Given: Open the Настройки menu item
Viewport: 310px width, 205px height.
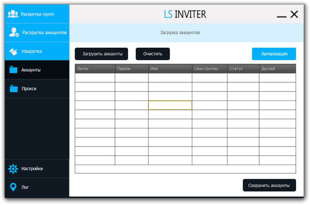Looking at the screenshot, I should pyautogui.click(x=37, y=169).
